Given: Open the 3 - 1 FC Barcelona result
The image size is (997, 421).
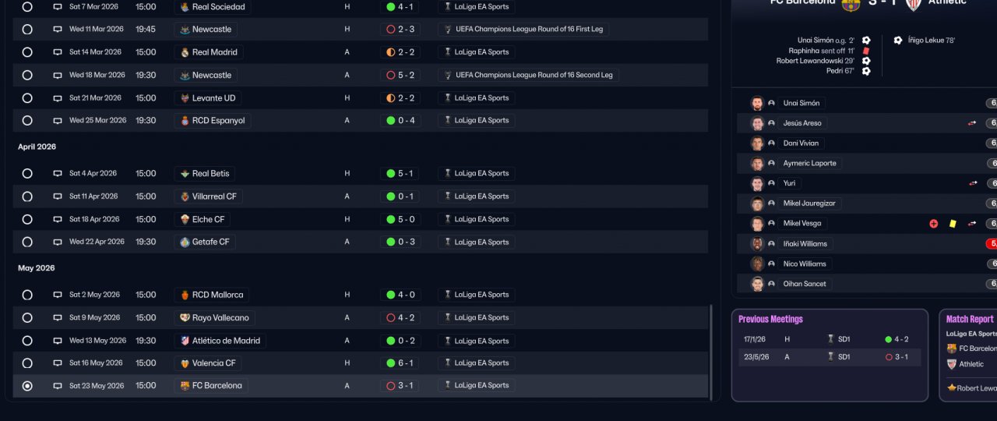Looking at the screenshot, I should [x=400, y=386].
